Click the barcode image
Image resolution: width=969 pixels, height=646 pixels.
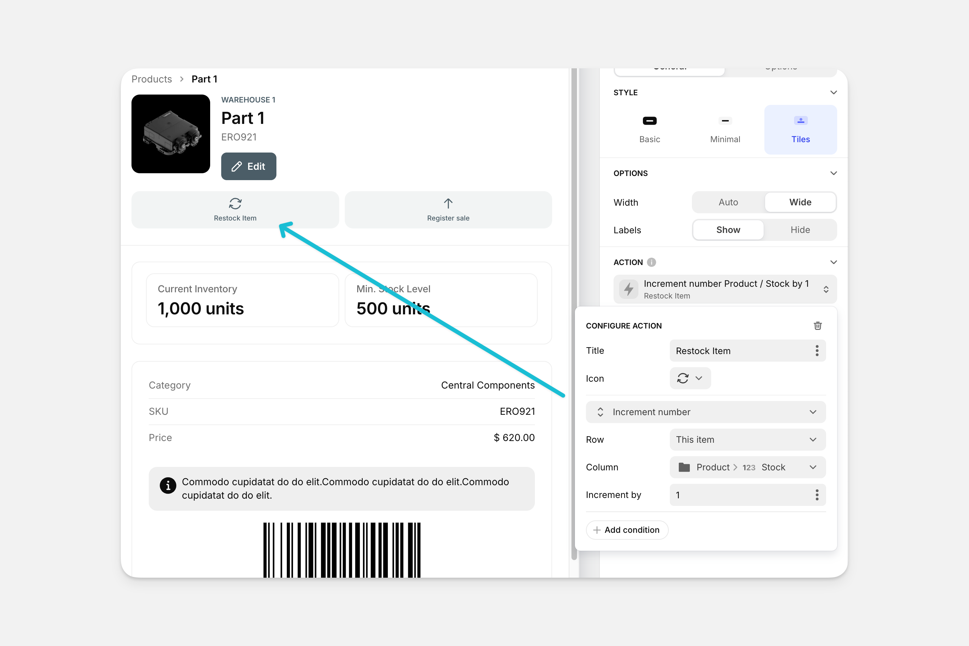point(342,550)
